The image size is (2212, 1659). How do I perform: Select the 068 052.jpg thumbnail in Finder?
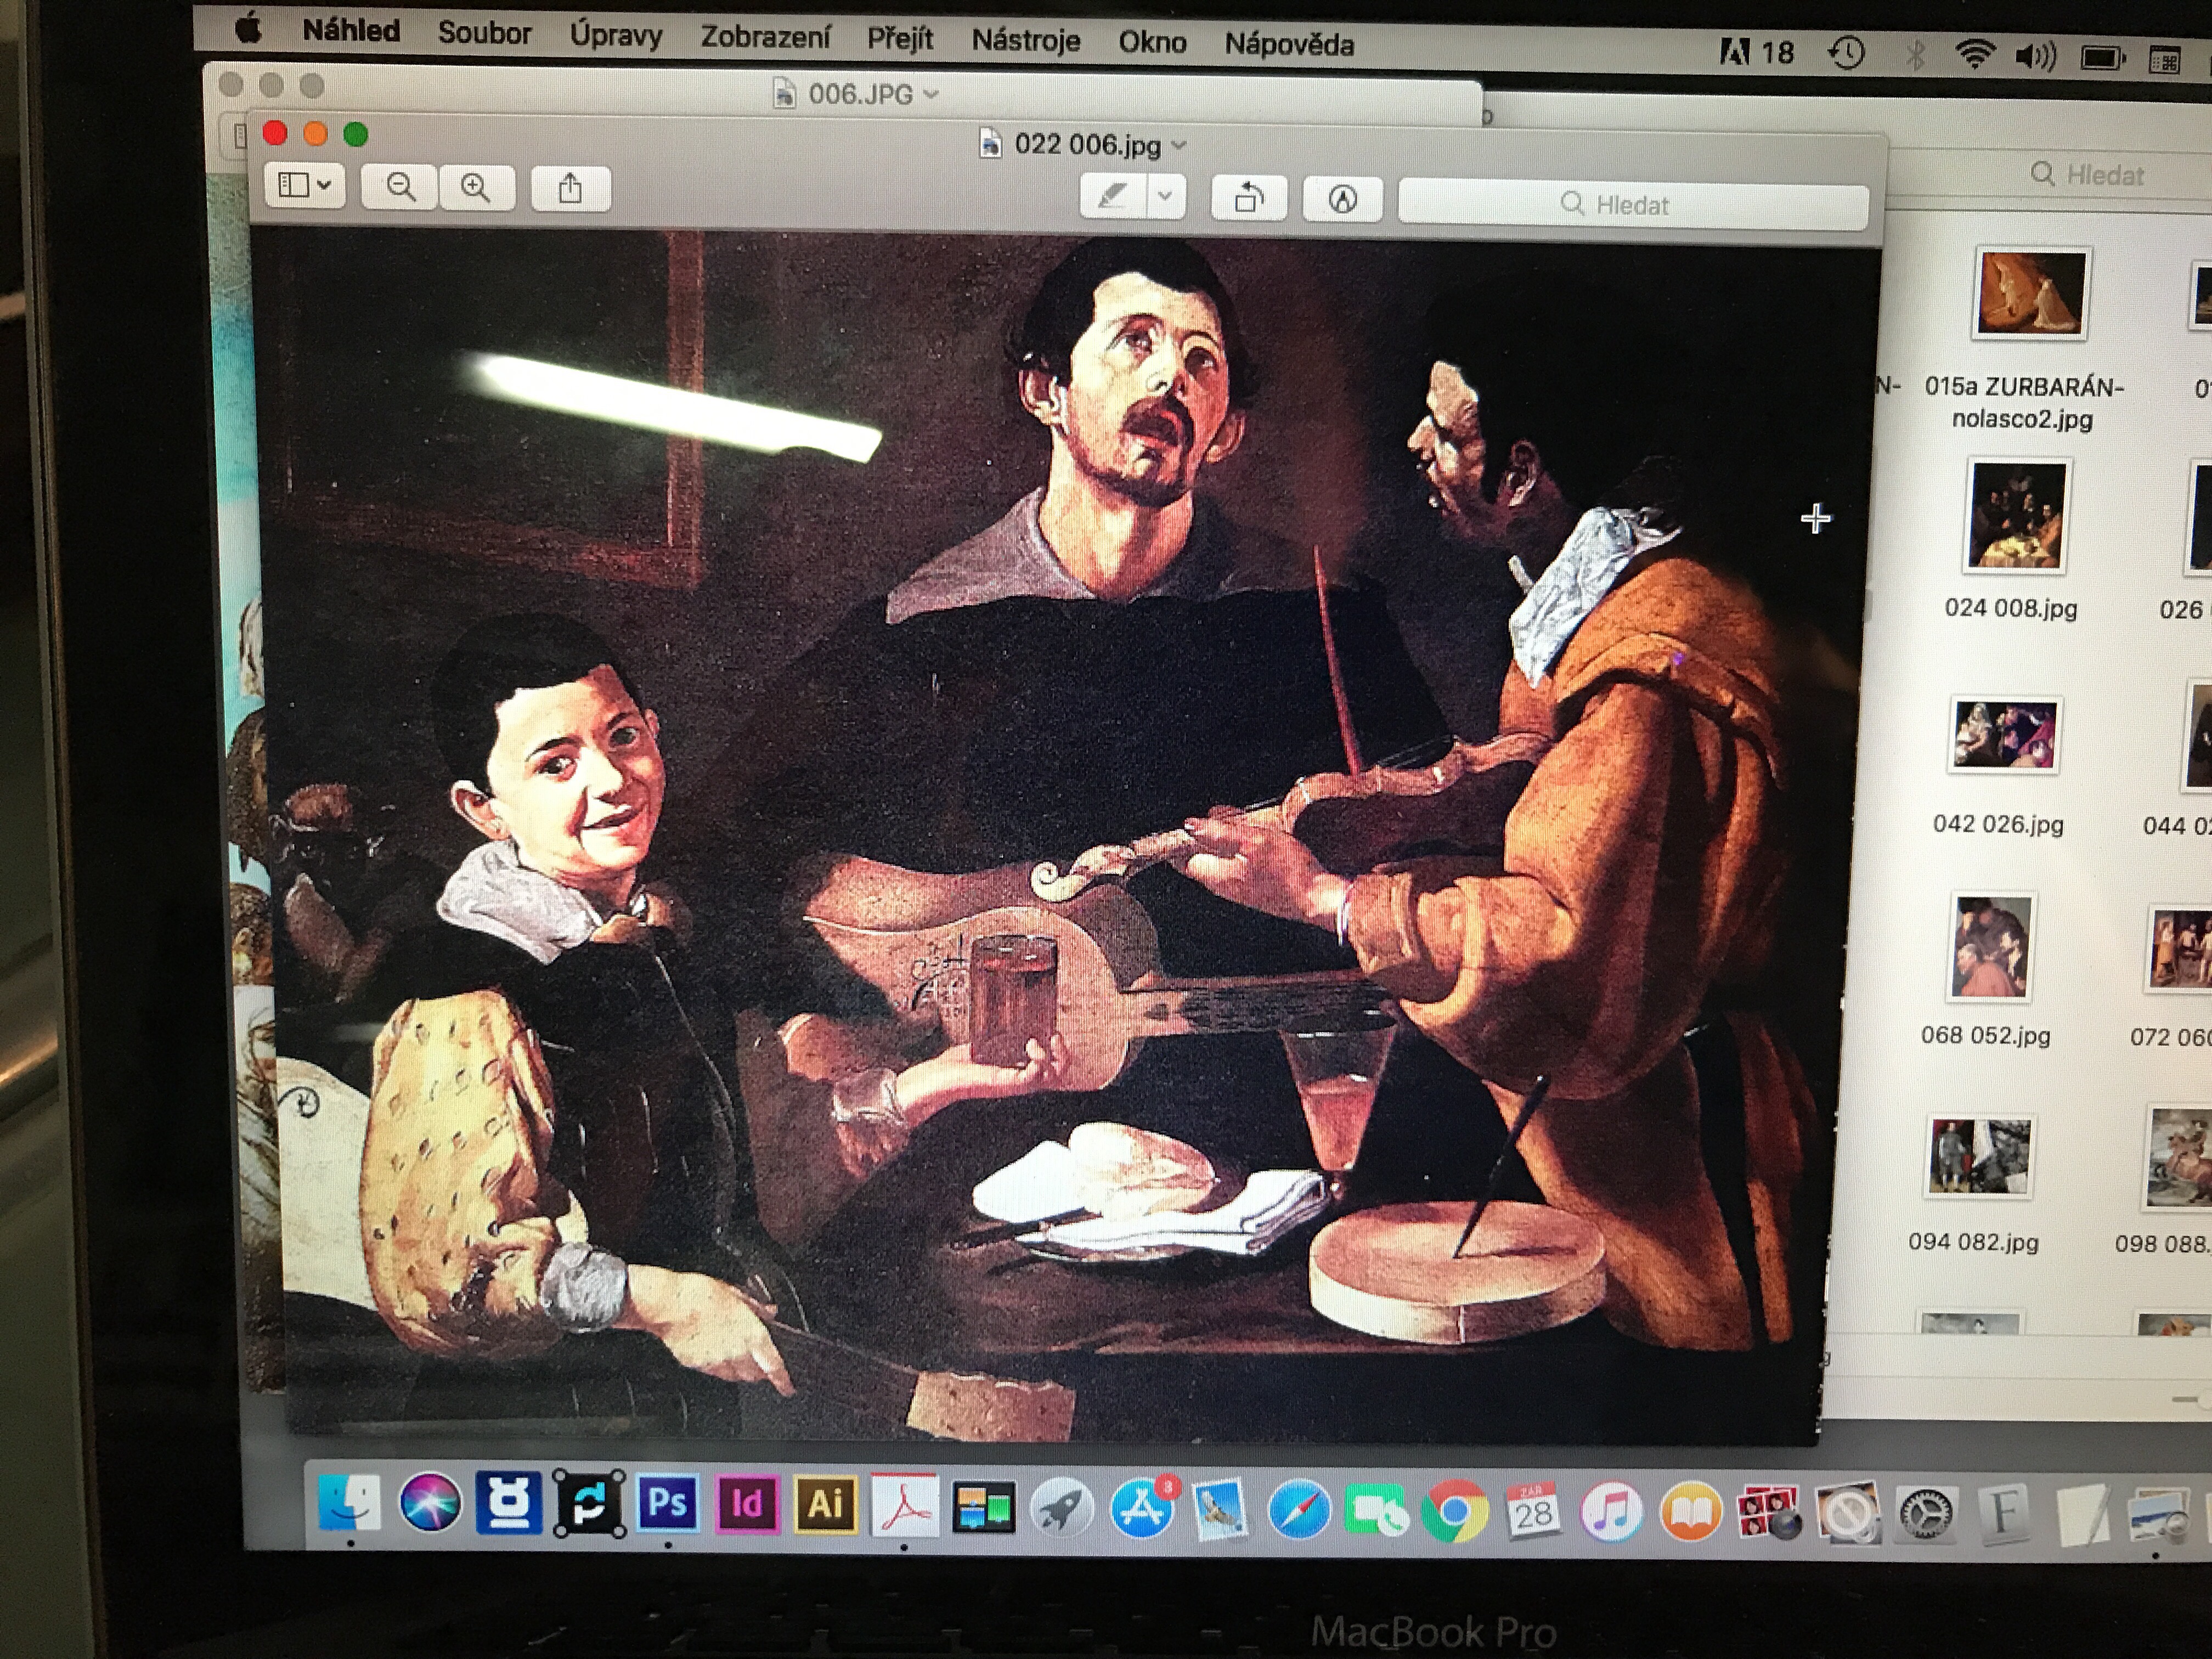(1991, 947)
